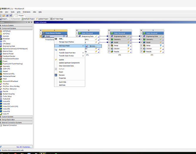This screenshot has height=154, width=196.
Task: Select Geometry cell in system C
Action: click(x=121, y=39)
